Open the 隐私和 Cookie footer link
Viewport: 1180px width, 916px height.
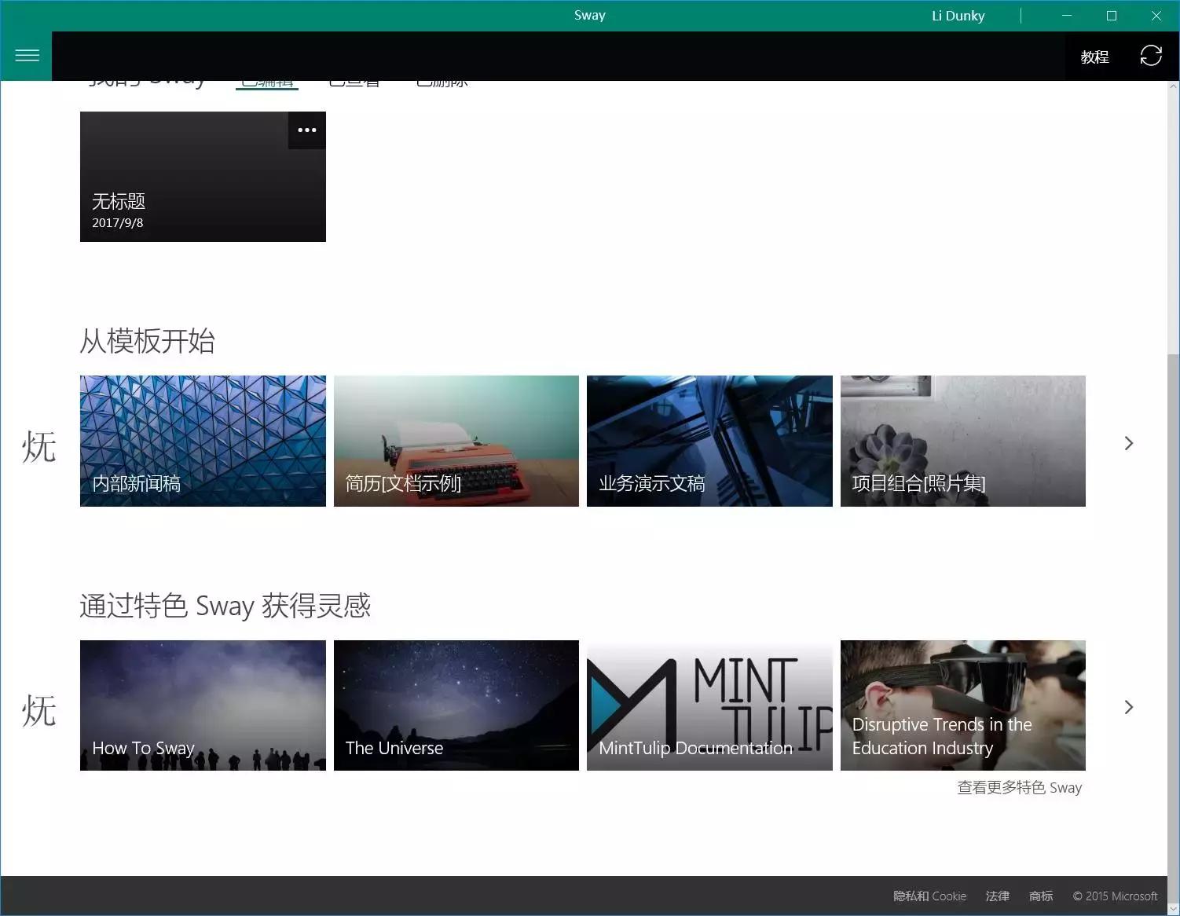coord(929,896)
